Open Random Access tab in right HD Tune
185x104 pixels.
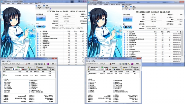124,67
